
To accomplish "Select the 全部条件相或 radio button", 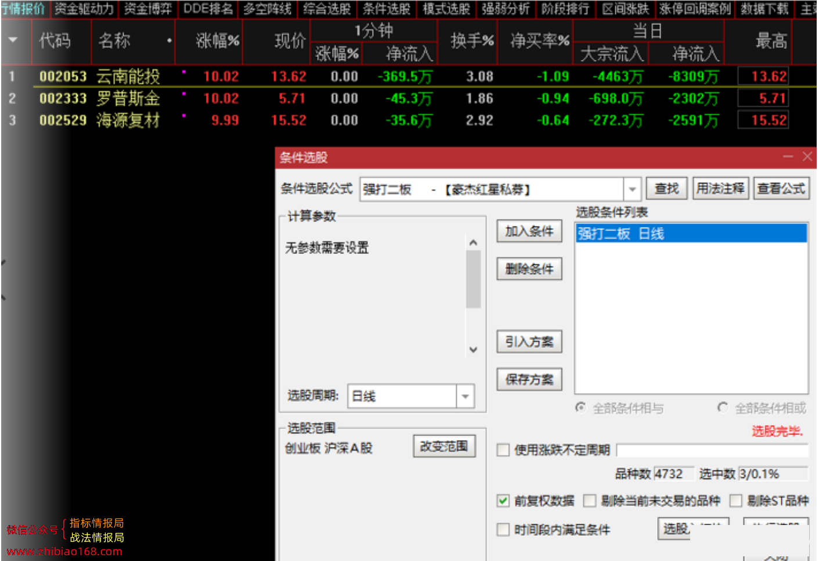I will [723, 408].
